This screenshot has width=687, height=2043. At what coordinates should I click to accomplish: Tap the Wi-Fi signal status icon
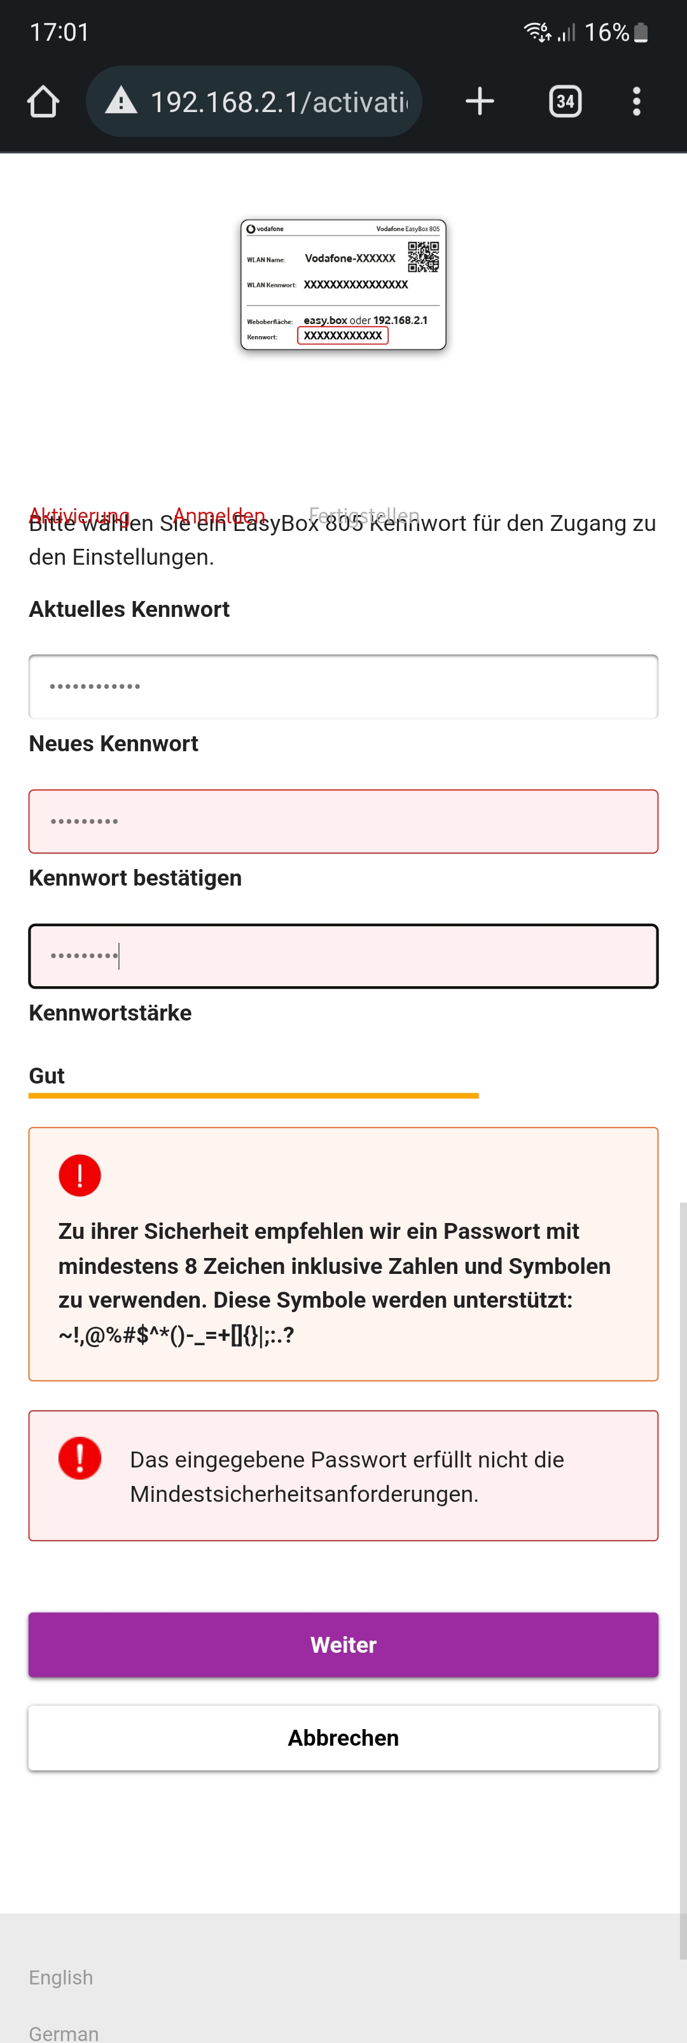point(538,32)
